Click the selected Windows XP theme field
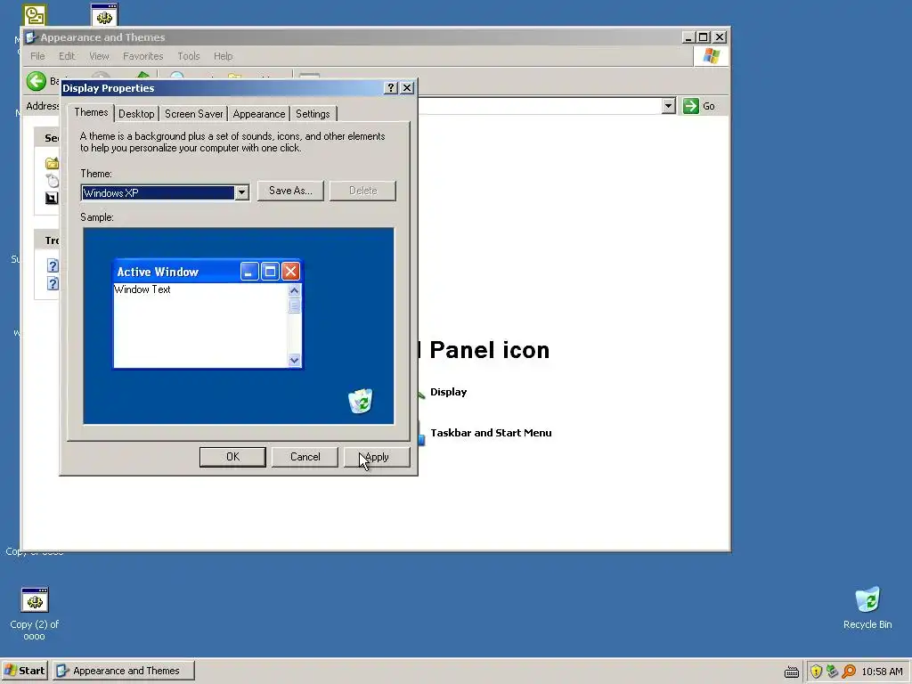Viewport: 912px width, 684px height. [x=159, y=192]
